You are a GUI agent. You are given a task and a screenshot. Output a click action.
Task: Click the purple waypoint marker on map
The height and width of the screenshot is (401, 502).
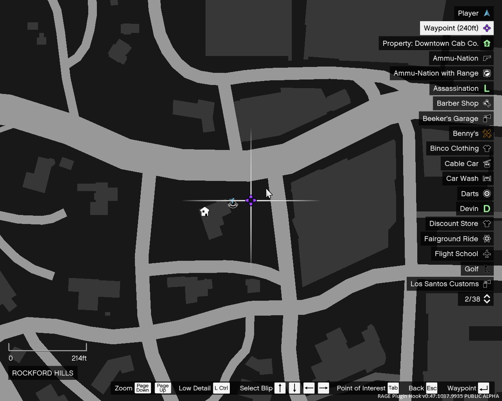pyautogui.click(x=251, y=200)
